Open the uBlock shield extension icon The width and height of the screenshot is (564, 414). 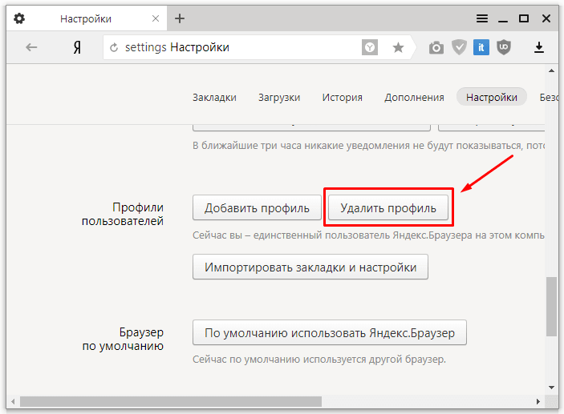click(x=504, y=47)
